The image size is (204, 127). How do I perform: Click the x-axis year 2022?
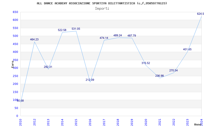[x=174, y=122]
